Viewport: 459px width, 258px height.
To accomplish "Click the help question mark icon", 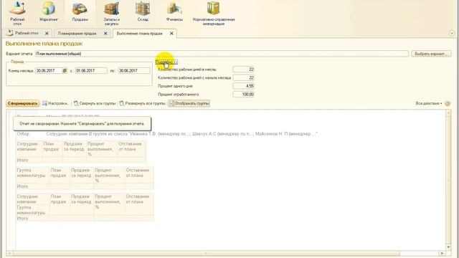I will pyautogui.click(x=448, y=103).
